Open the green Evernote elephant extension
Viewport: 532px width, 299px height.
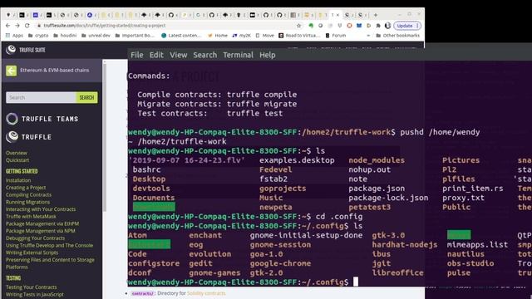(x=311, y=26)
